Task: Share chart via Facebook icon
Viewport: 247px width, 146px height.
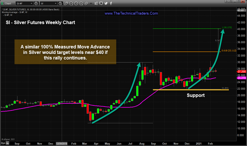Action: point(111,3)
